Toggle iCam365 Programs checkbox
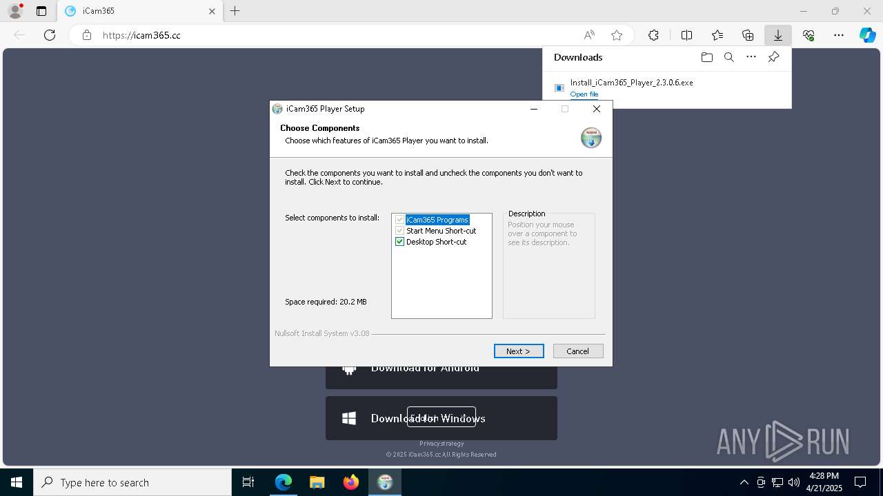Viewport: 883px width, 496px height. coord(399,220)
